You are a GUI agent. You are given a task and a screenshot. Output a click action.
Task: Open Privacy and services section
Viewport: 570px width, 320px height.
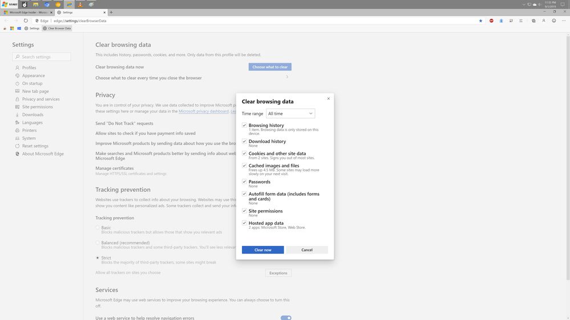41,99
